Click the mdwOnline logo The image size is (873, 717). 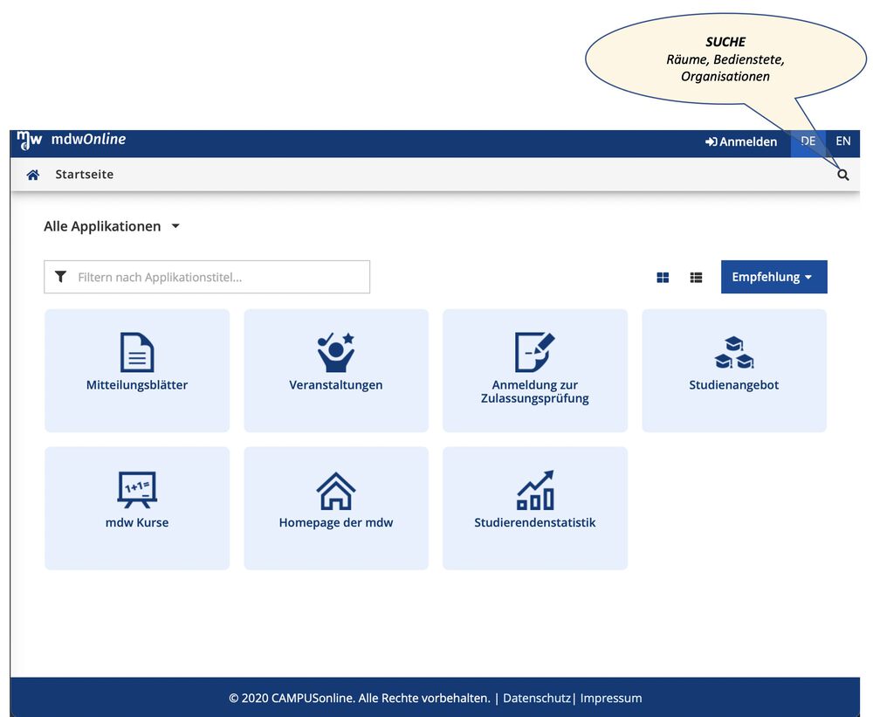(72, 141)
